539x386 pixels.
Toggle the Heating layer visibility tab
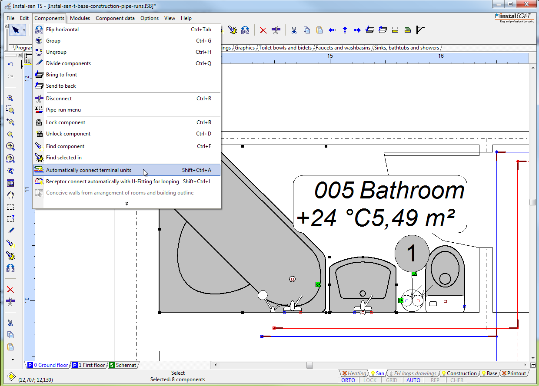point(354,373)
